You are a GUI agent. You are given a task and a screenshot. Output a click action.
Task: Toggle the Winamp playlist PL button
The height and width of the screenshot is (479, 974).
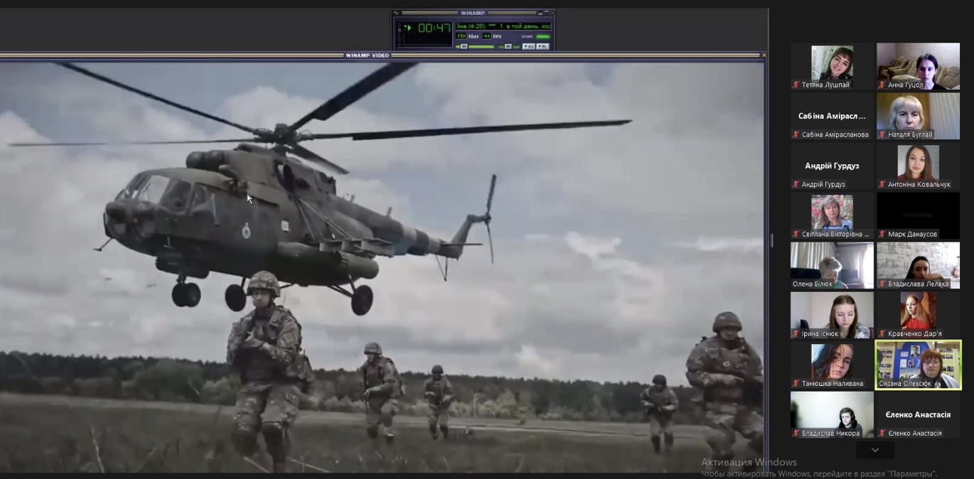[542, 46]
